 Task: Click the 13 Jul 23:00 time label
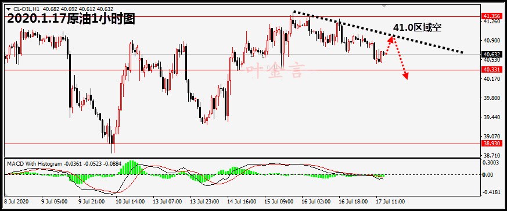pos(204,201)
